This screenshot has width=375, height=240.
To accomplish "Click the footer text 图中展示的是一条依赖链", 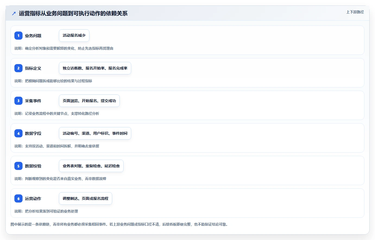I will coord(30,224).
